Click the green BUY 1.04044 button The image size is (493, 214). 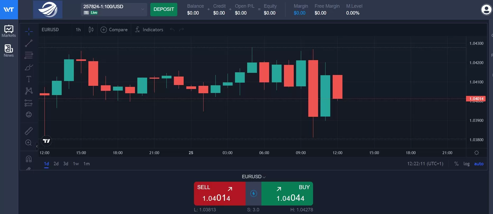click(287, 194)
